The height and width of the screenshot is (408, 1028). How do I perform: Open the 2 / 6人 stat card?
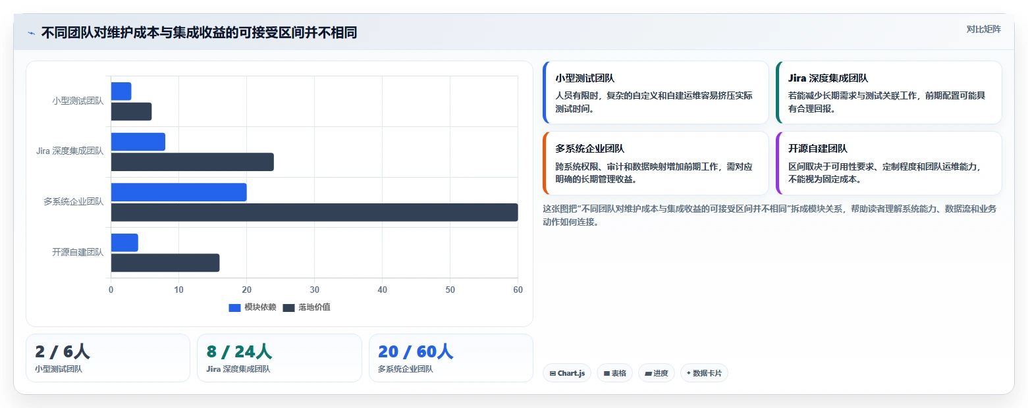click(108, 358)
